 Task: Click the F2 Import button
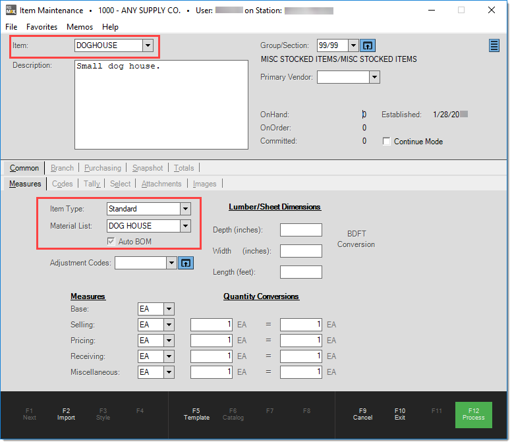67,416
